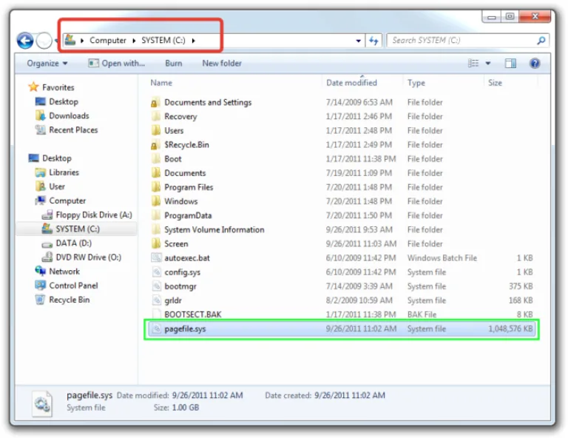Click the Downloads folder icon in Favorites
The height and width of the screenshot is (438, 568).
pos(40,115)
